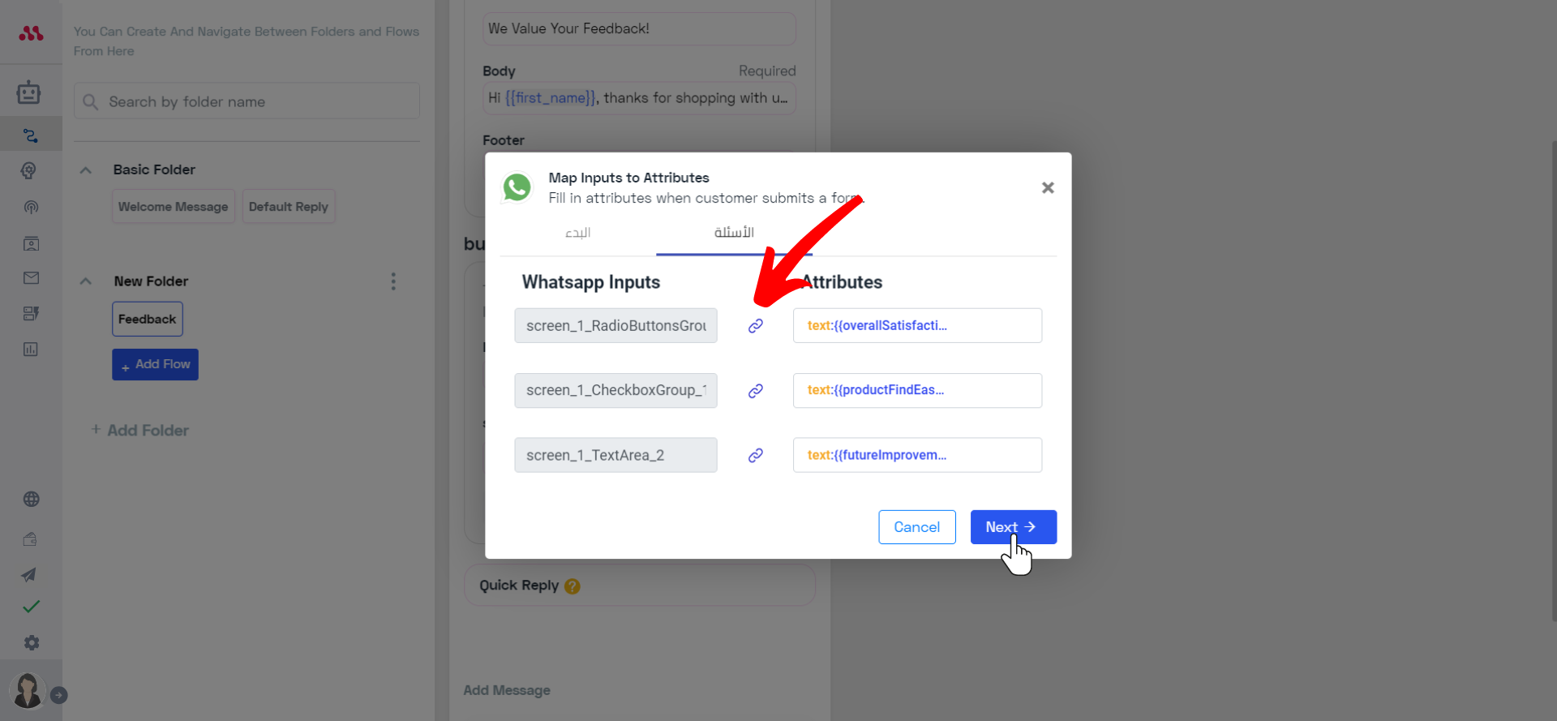The image size is (1557, 721).
Task: Click the Cancel button
Action: 917,527
